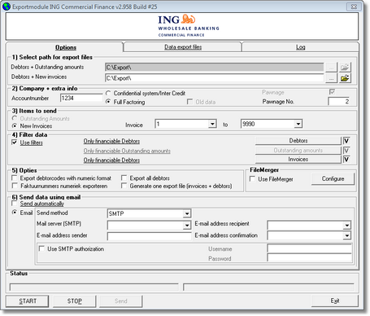Expand the E-mail address recipient dropdown
Viewport: 370px width, 316px height.
click(347, 226)
